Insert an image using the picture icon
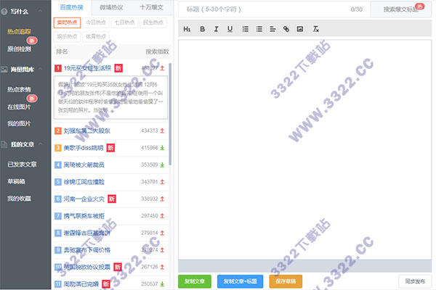Screen dimensions: 436x290 click(x=300, y=29)
